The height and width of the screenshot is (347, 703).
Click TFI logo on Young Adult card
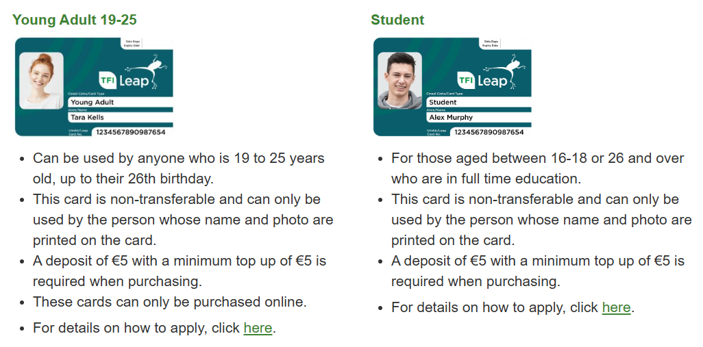click(x=108, y=80)
